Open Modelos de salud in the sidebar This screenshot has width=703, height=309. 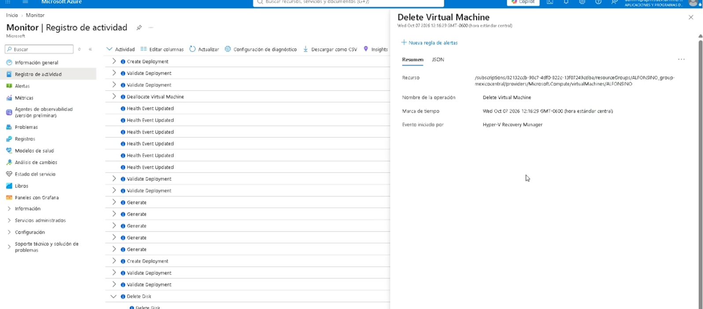coord(34,151)
